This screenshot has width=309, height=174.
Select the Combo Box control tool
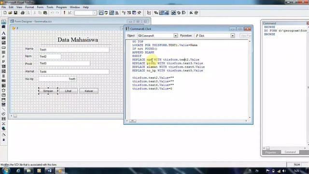3,67
